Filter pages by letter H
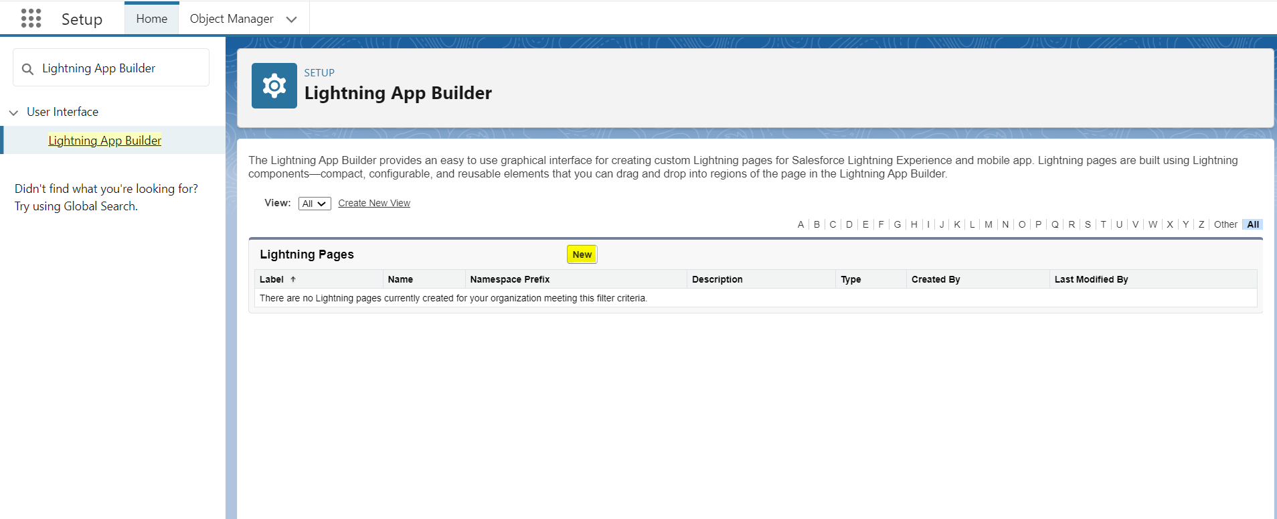1277x519 pixels. 914,224
